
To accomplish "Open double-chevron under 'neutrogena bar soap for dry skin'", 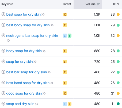I will coord(8,41).
